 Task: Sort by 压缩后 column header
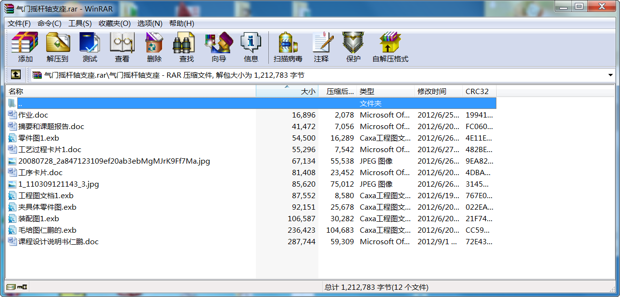[338, 91]
